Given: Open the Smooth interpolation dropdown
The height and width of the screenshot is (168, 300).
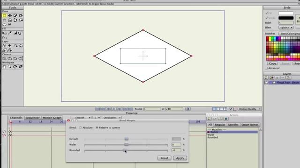Looking at the screenshot, I should (81, 118).
